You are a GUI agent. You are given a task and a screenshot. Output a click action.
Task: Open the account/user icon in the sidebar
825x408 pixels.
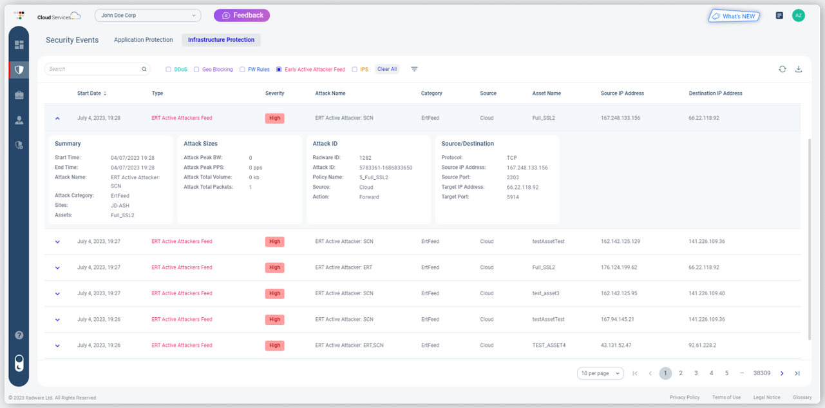coord(19,119)
